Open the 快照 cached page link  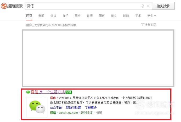click(x=99, y=113)
